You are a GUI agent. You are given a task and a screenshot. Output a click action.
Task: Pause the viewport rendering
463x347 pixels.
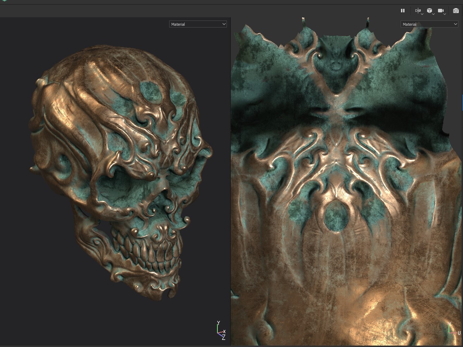point(403,11)
